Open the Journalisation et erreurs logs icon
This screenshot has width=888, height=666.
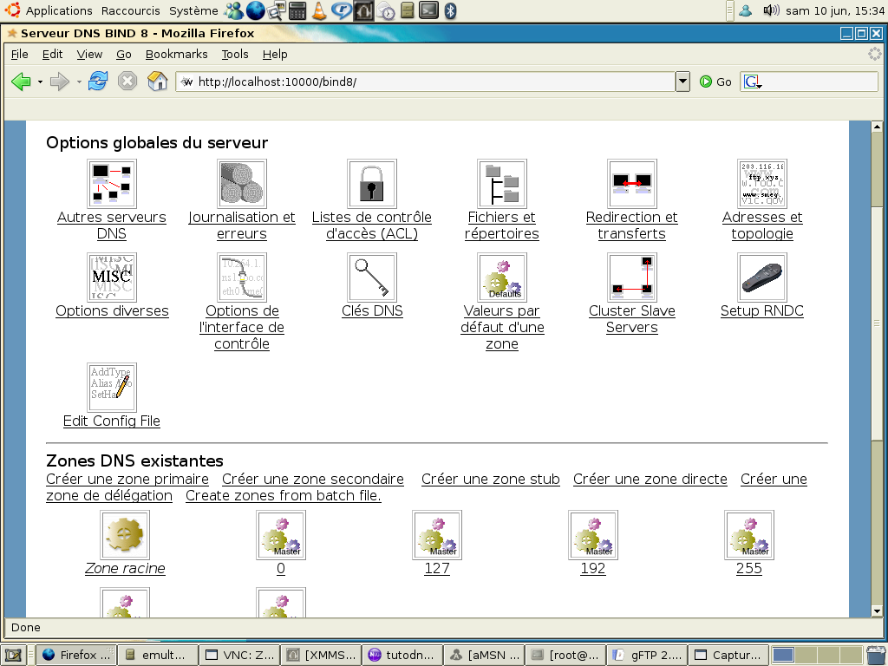(242, 184)
